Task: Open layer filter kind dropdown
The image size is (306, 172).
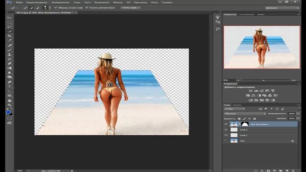Action: point(234,109)
